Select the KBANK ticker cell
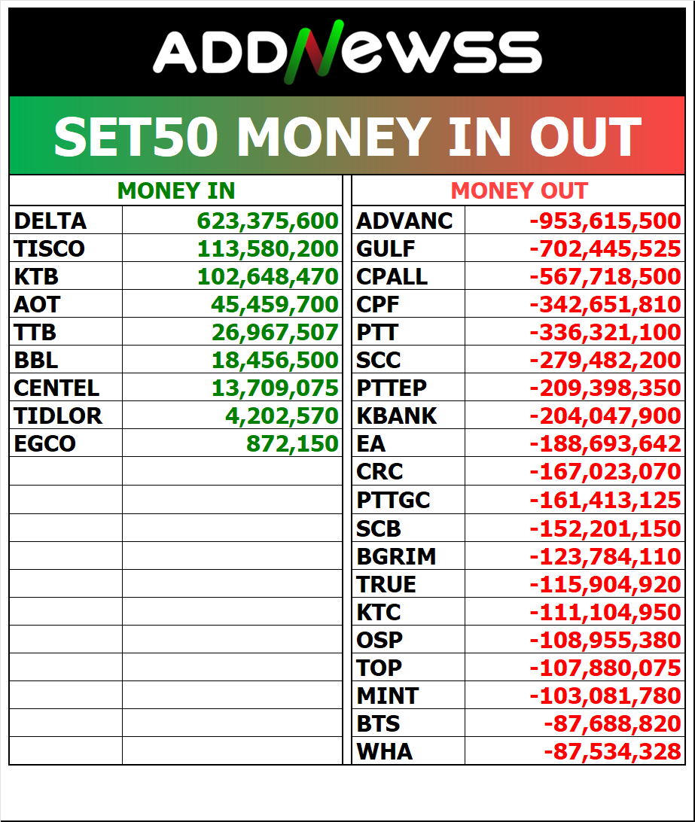Screen dimensions: 695x822 tap(396, 416)
